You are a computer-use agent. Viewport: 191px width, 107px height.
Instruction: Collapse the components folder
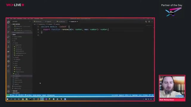18,45
